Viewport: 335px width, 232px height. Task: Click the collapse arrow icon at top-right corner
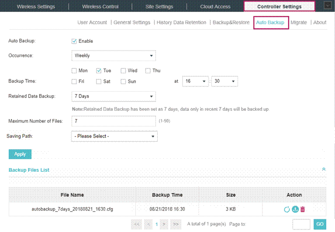[x=328, y=5]
